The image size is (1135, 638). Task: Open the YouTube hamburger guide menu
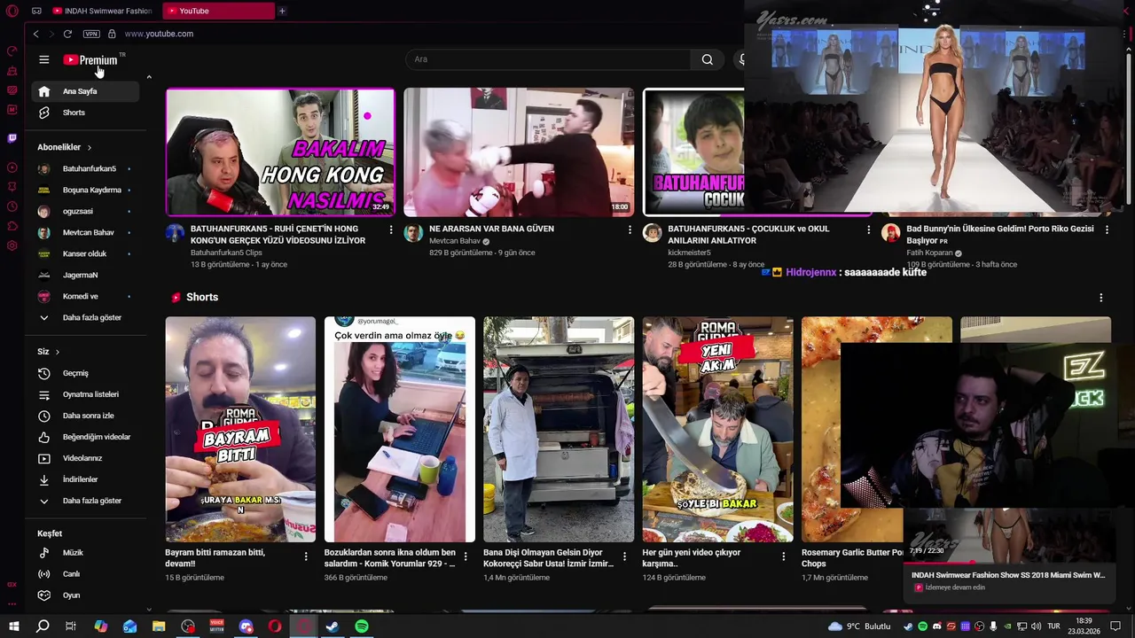[43, 59]
